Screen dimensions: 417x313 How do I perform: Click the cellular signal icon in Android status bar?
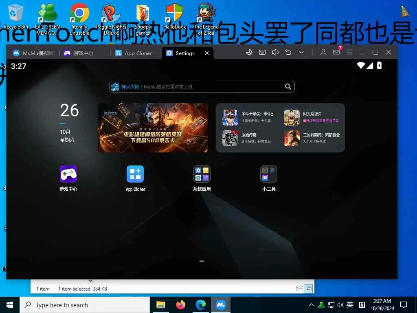370,65
